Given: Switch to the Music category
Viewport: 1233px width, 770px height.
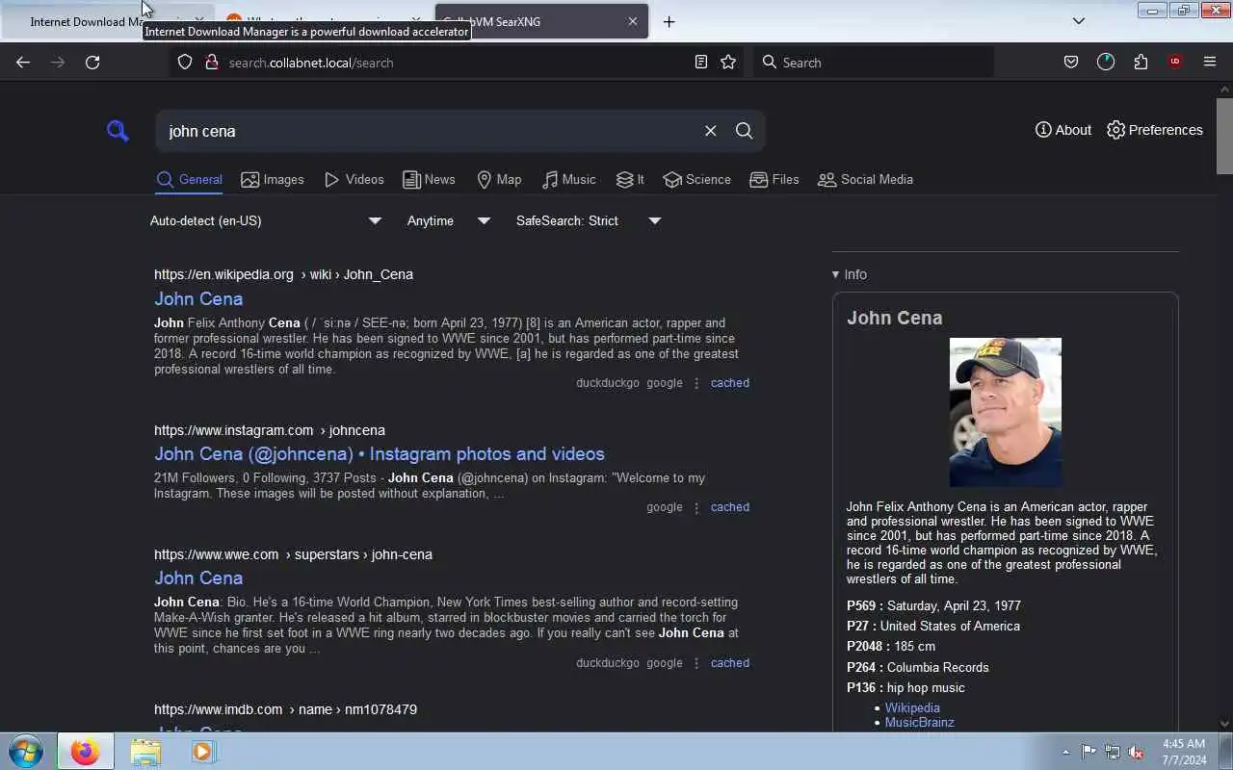Looking at the screenshot, I should point(568,179).
